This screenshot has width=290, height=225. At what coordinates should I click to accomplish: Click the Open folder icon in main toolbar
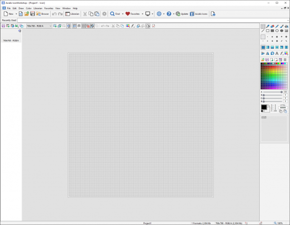27,14
